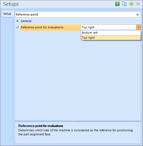Click the description text about part alignment

tap(76, 132)
